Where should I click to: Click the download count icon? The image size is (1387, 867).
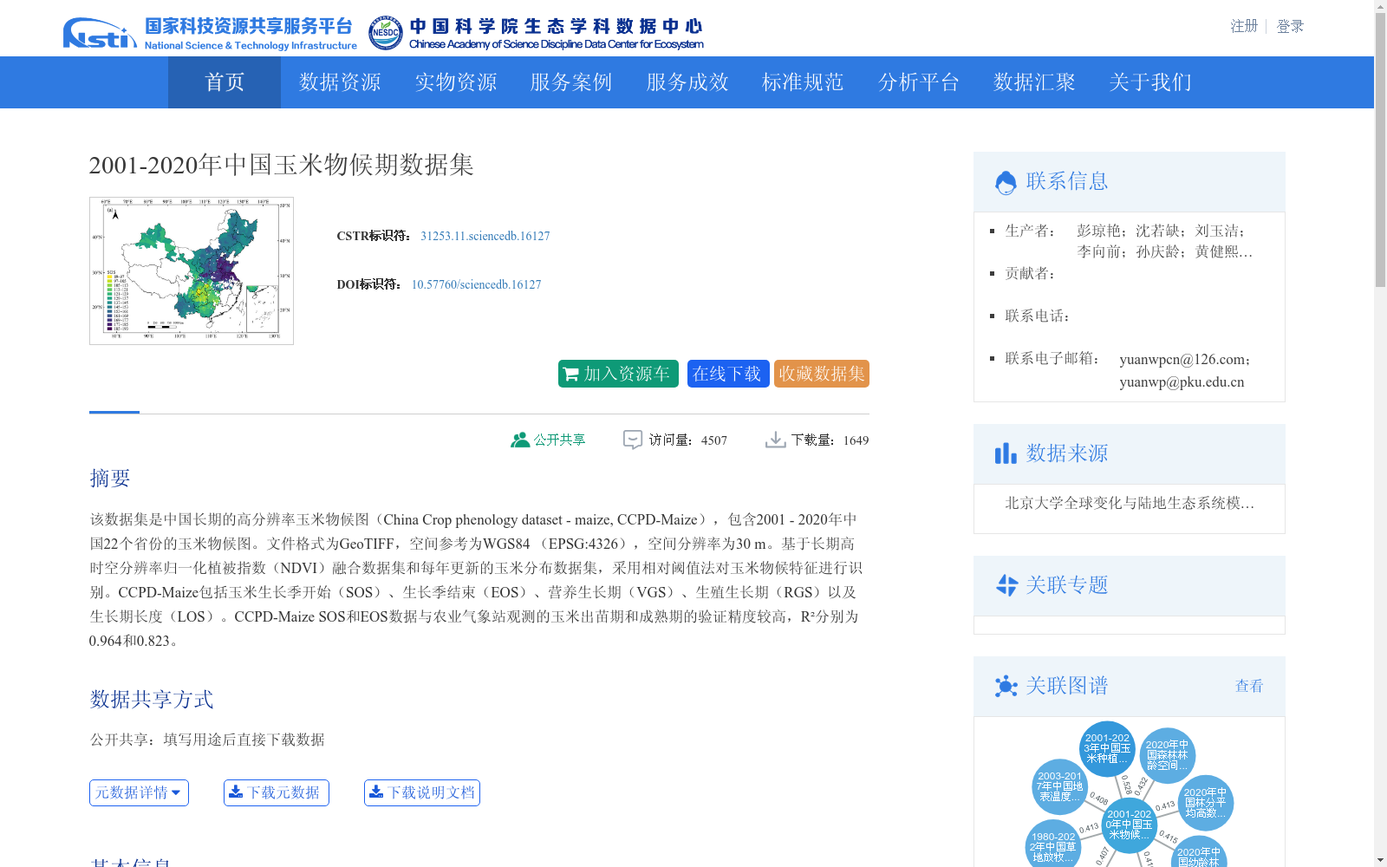click(775, 440)
